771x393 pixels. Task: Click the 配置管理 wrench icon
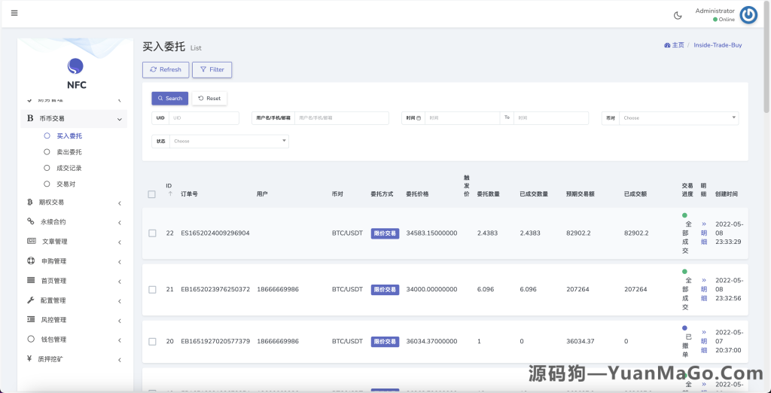coord(30,300)
